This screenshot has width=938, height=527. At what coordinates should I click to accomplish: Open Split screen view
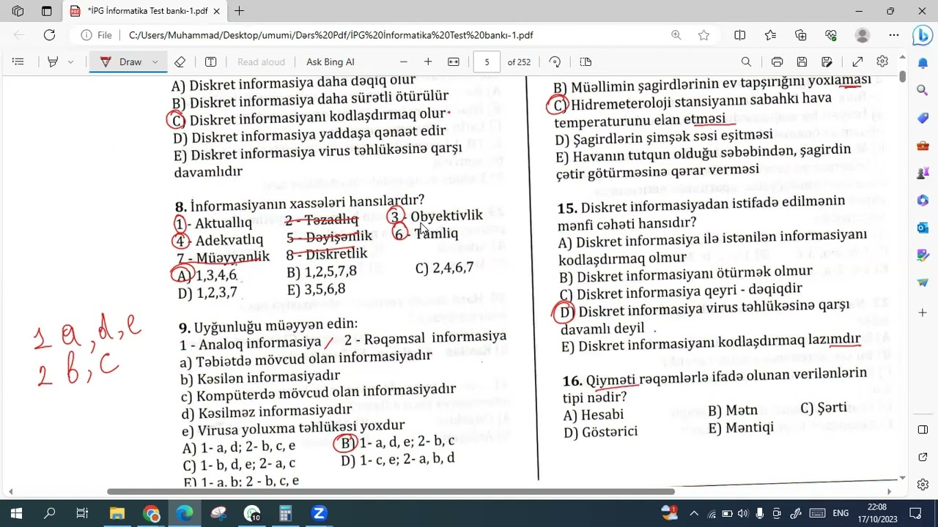pyautogui.click(x=739, y=35)
